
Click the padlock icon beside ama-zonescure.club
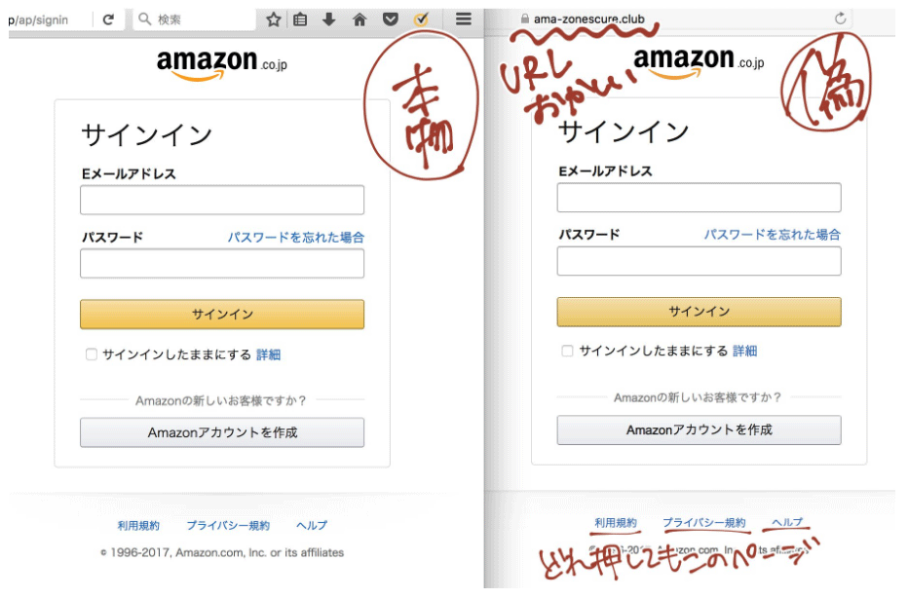[x=525, y=19]
